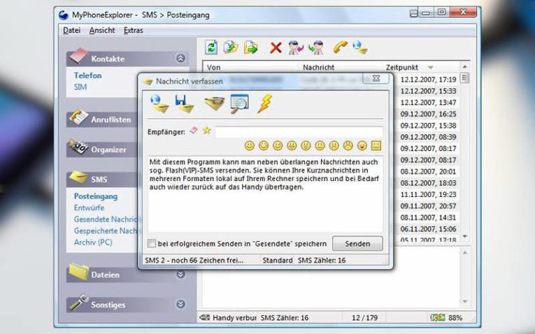Enable saving sent messages in Gesendete checkbox

point(152,243)
